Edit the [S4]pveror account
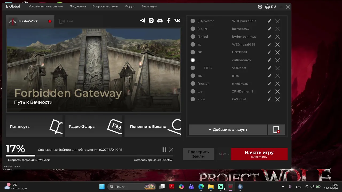This screenshot has width=342, height=192. [x=270, y=21]
